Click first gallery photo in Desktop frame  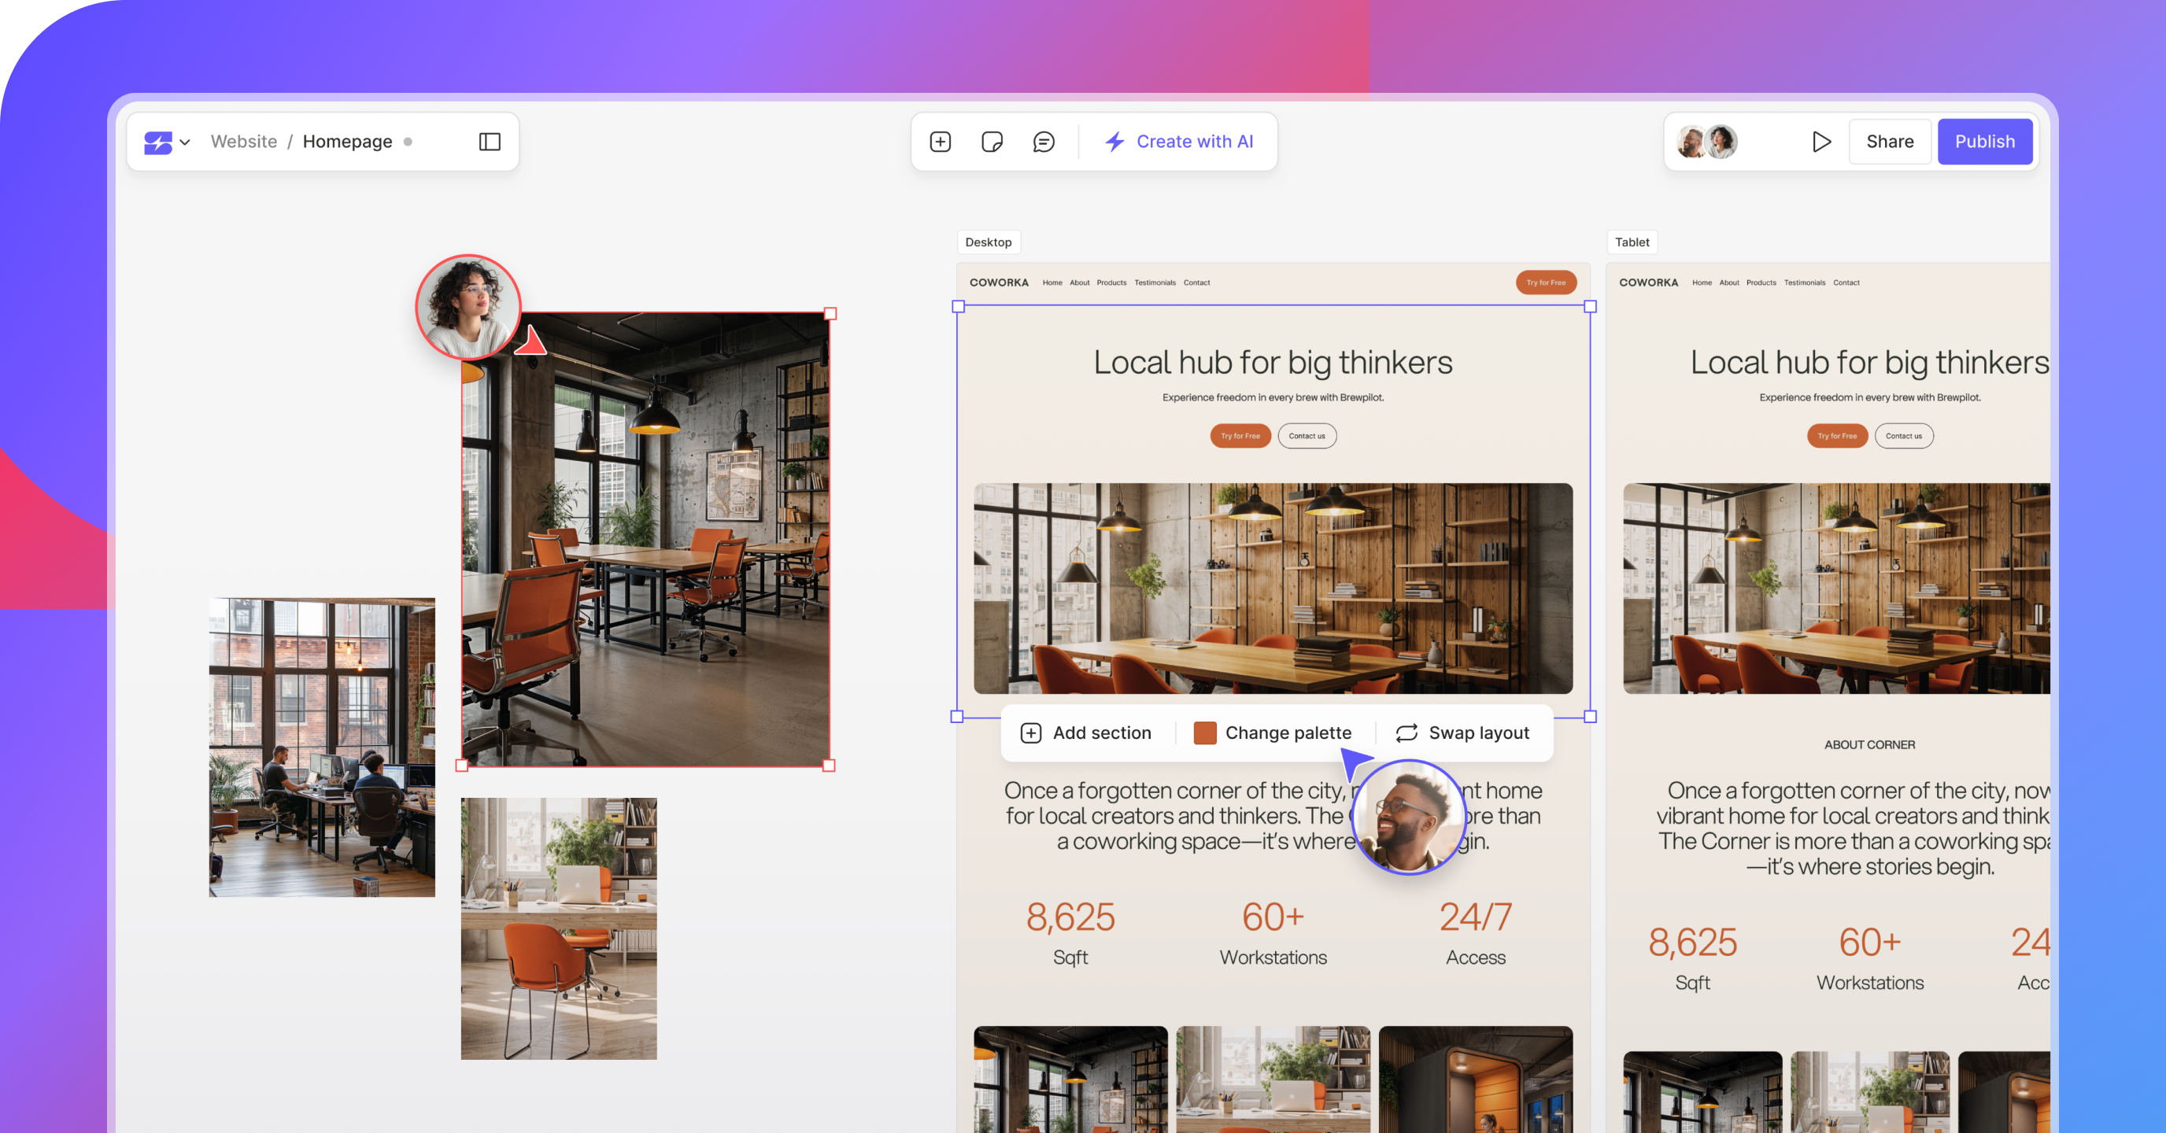[1070, 1079]
